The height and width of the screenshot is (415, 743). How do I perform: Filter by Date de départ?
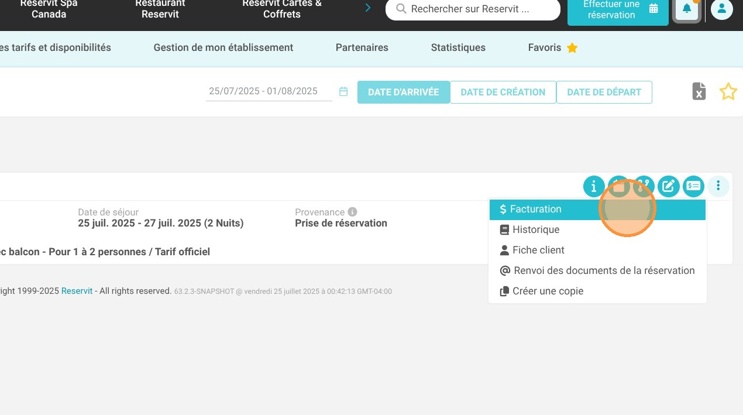(x=604, y=92)
